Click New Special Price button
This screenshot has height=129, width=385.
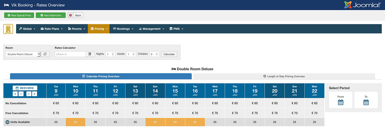(x=19, y=15)
